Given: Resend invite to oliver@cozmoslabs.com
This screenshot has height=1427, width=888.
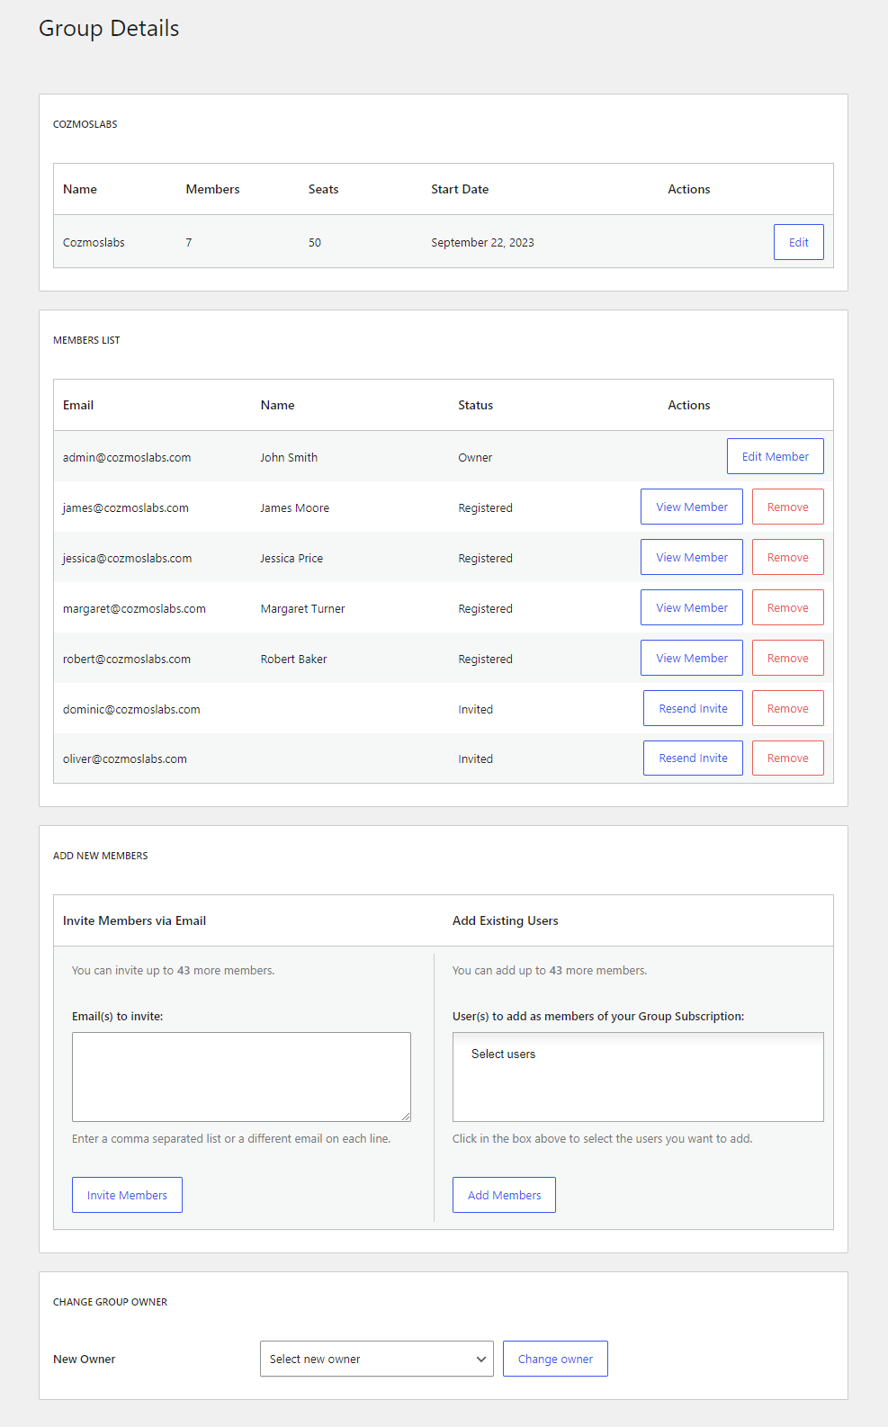Looking at the screenshot, I should pyautogui.click(x=693, y=758).
